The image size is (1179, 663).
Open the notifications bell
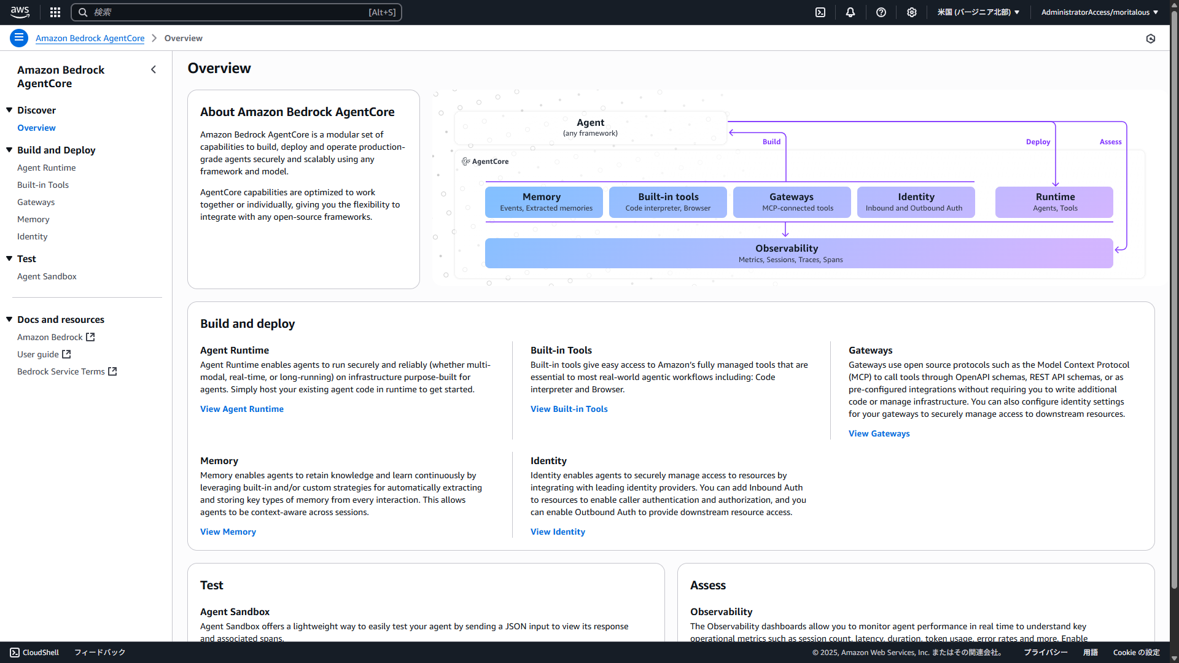pos(850,12)
